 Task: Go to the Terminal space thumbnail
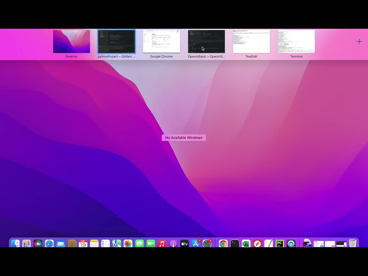click(296, 42)
